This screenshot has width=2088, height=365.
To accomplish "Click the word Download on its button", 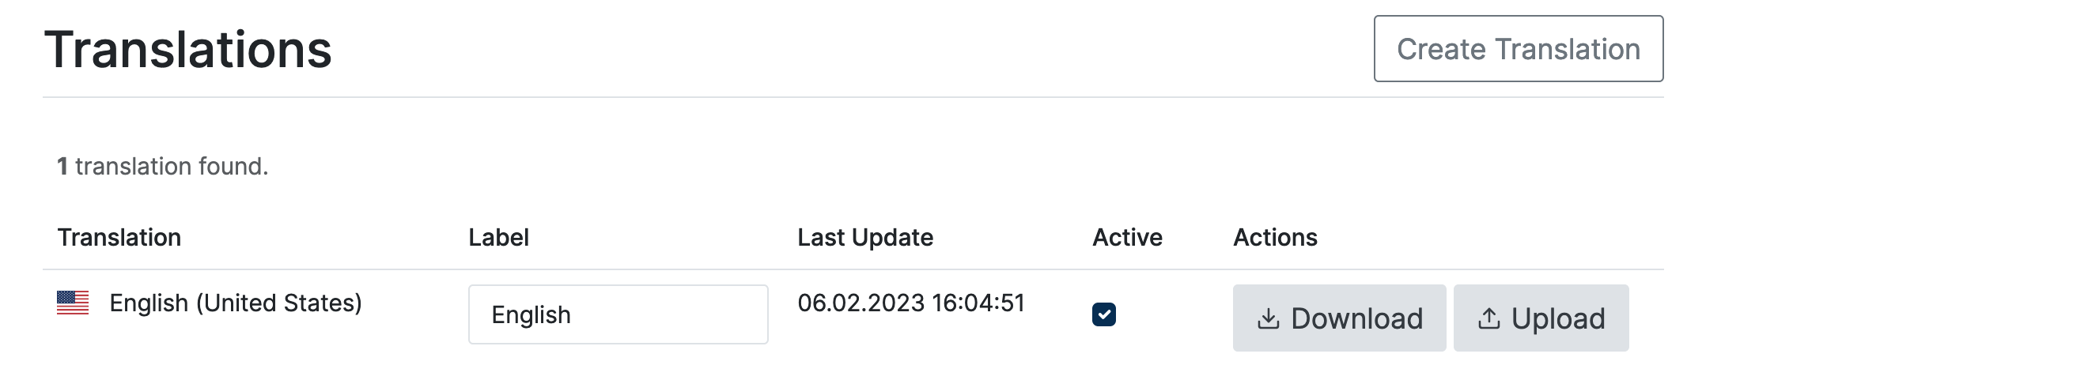I will (x=1356, y=319).
